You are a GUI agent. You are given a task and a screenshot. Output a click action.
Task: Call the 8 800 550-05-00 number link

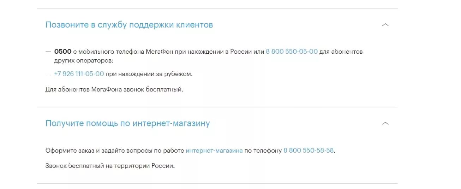(x=292, y=52)
